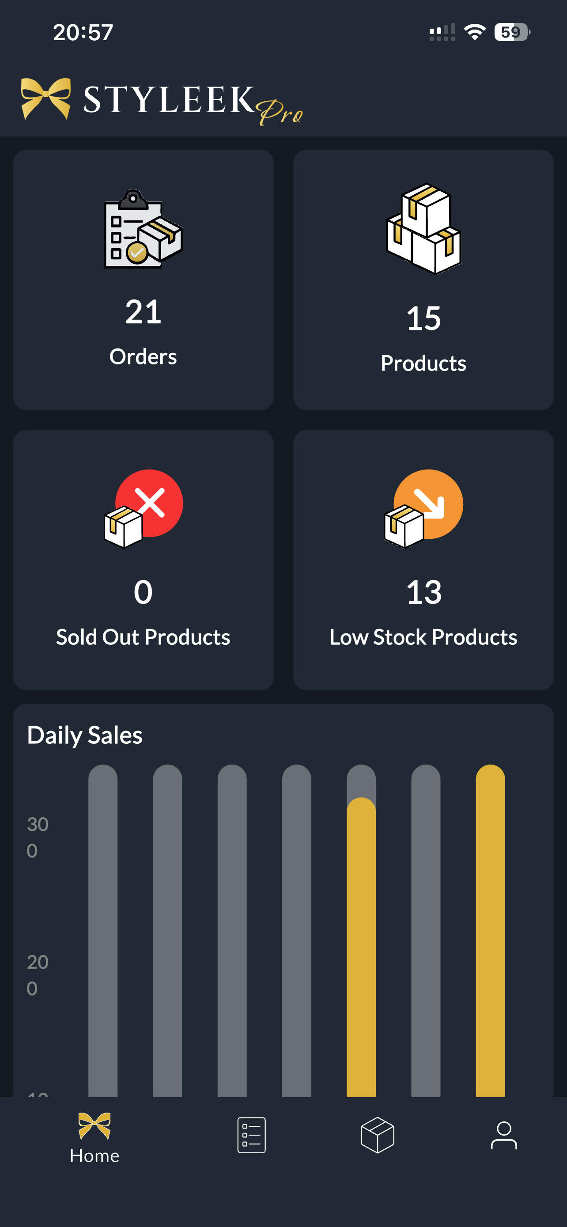Select the first gray Daily Sales bar
This screenshot has width=567, height=1227.
(103, 931)
